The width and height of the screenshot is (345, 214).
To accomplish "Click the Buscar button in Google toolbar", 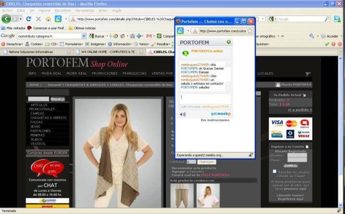I will (x=97, y=36).
